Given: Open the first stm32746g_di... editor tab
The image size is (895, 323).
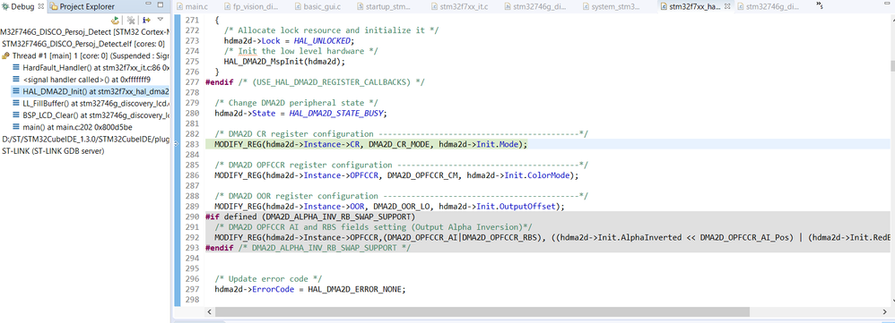Looking at the screenshot, I should [536, 7].
